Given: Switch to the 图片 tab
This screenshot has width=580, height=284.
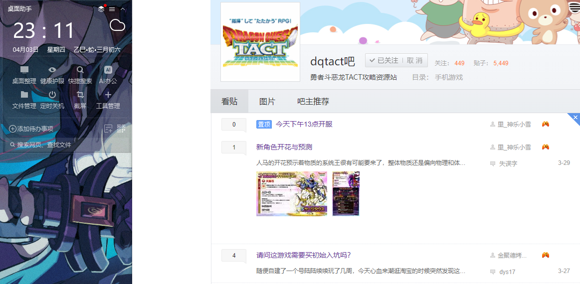Looking at the screenshot, I should click(267, 101).
